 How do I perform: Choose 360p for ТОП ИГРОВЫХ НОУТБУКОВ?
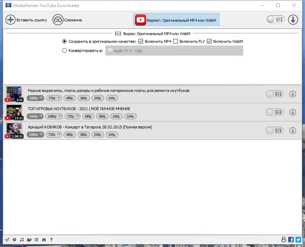(102, 116)
